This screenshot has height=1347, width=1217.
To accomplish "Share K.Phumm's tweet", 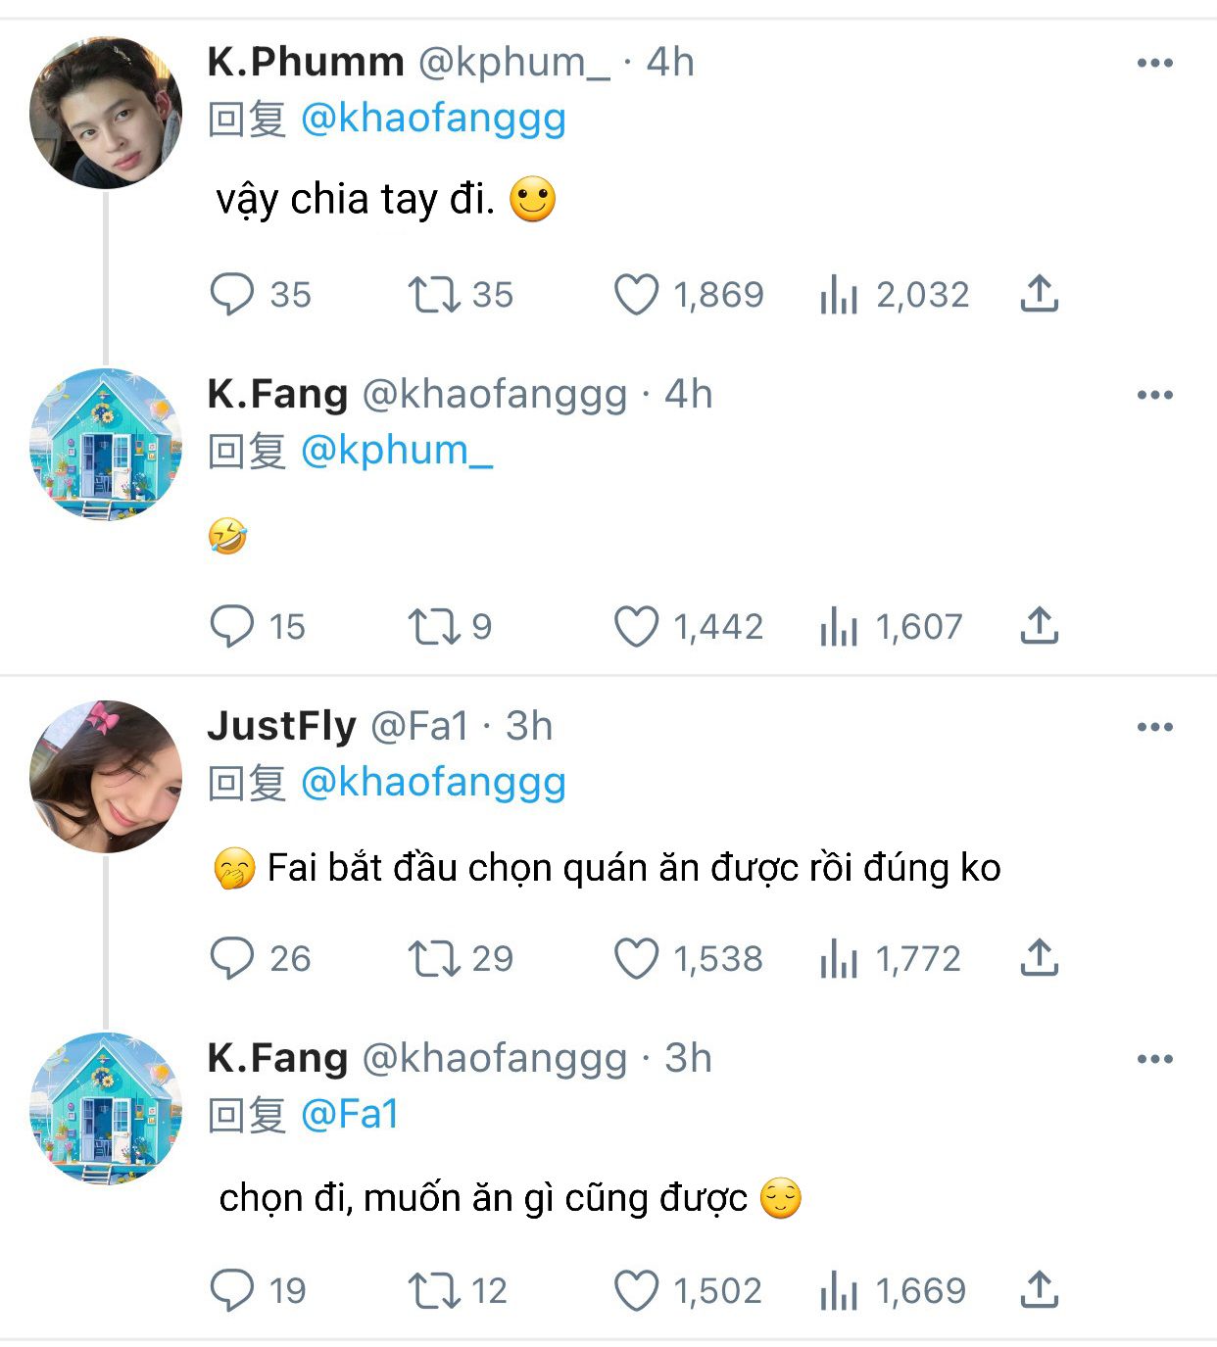I will click(1039, 293).
